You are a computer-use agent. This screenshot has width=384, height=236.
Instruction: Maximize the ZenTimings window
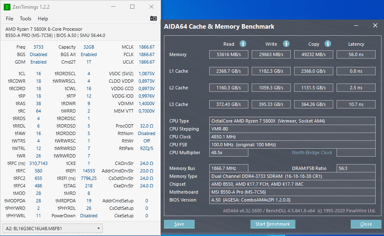[x=132, y=7]
